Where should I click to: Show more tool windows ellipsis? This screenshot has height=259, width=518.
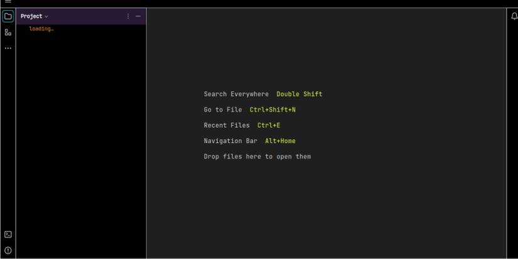pos(8,48)
